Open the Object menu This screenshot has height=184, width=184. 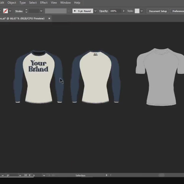pyautogui.click(x=12, y=3)
